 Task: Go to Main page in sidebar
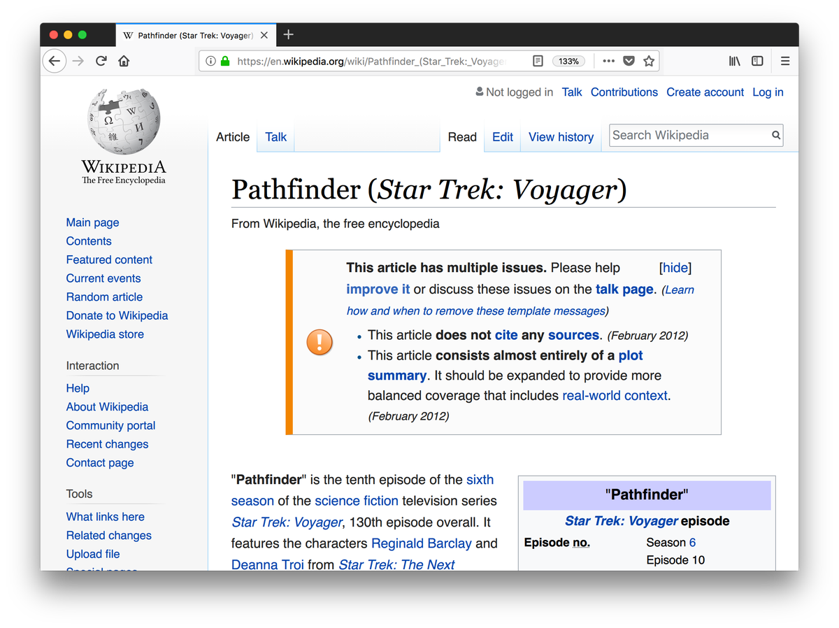click(x=92, y=222)
